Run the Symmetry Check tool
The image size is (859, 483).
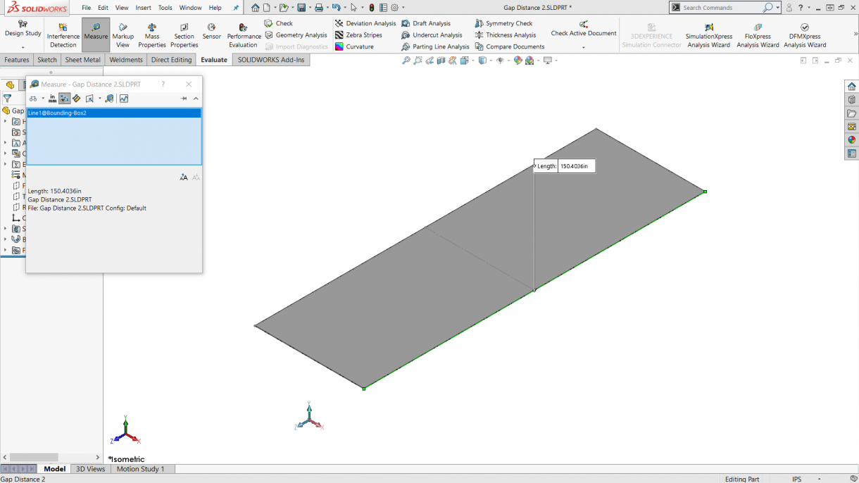(503, 23)
